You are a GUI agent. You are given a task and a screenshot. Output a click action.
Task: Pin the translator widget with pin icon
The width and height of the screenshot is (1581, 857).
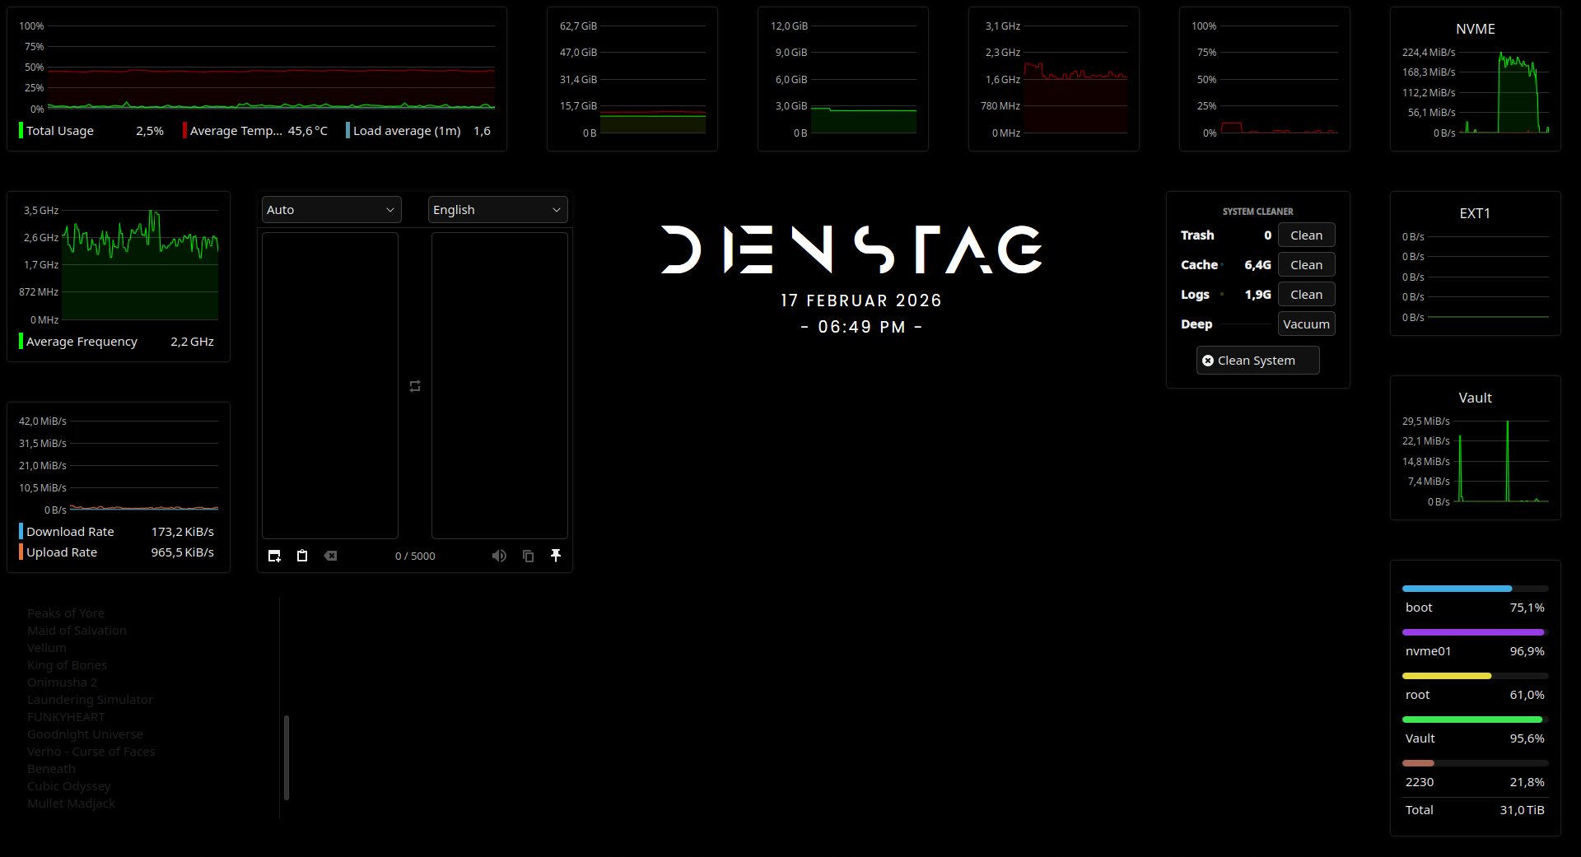tap(556, 556)
